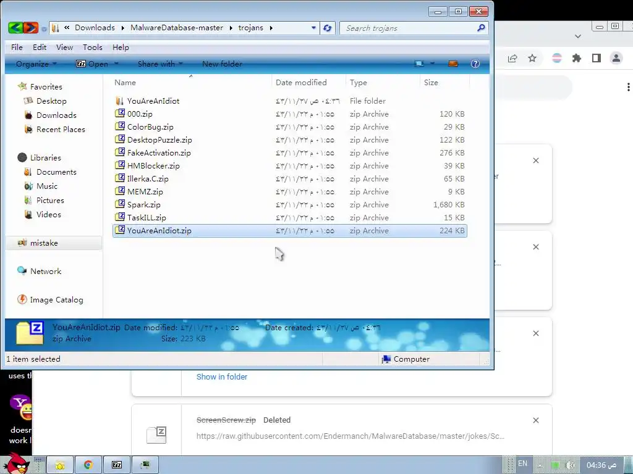Open Chrome extensions puzzle icon

pyautogui.click(x=577, y=59)
